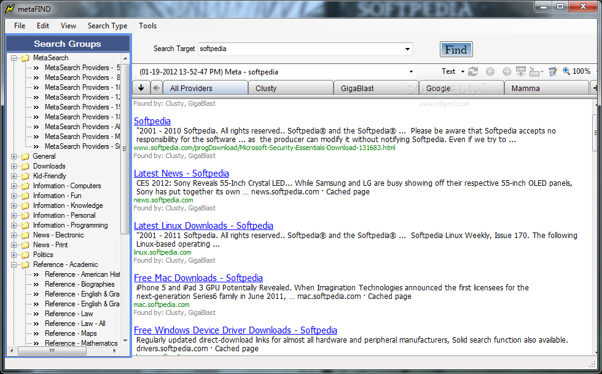Viewport: 602px width, 374px height.
Task: Click the tree scroll-up arrow
Action: point(125,58)
